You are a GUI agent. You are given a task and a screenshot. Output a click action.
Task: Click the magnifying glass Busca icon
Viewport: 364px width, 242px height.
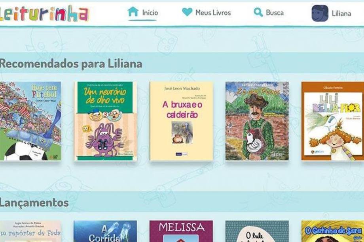click(x=258, y=12)
